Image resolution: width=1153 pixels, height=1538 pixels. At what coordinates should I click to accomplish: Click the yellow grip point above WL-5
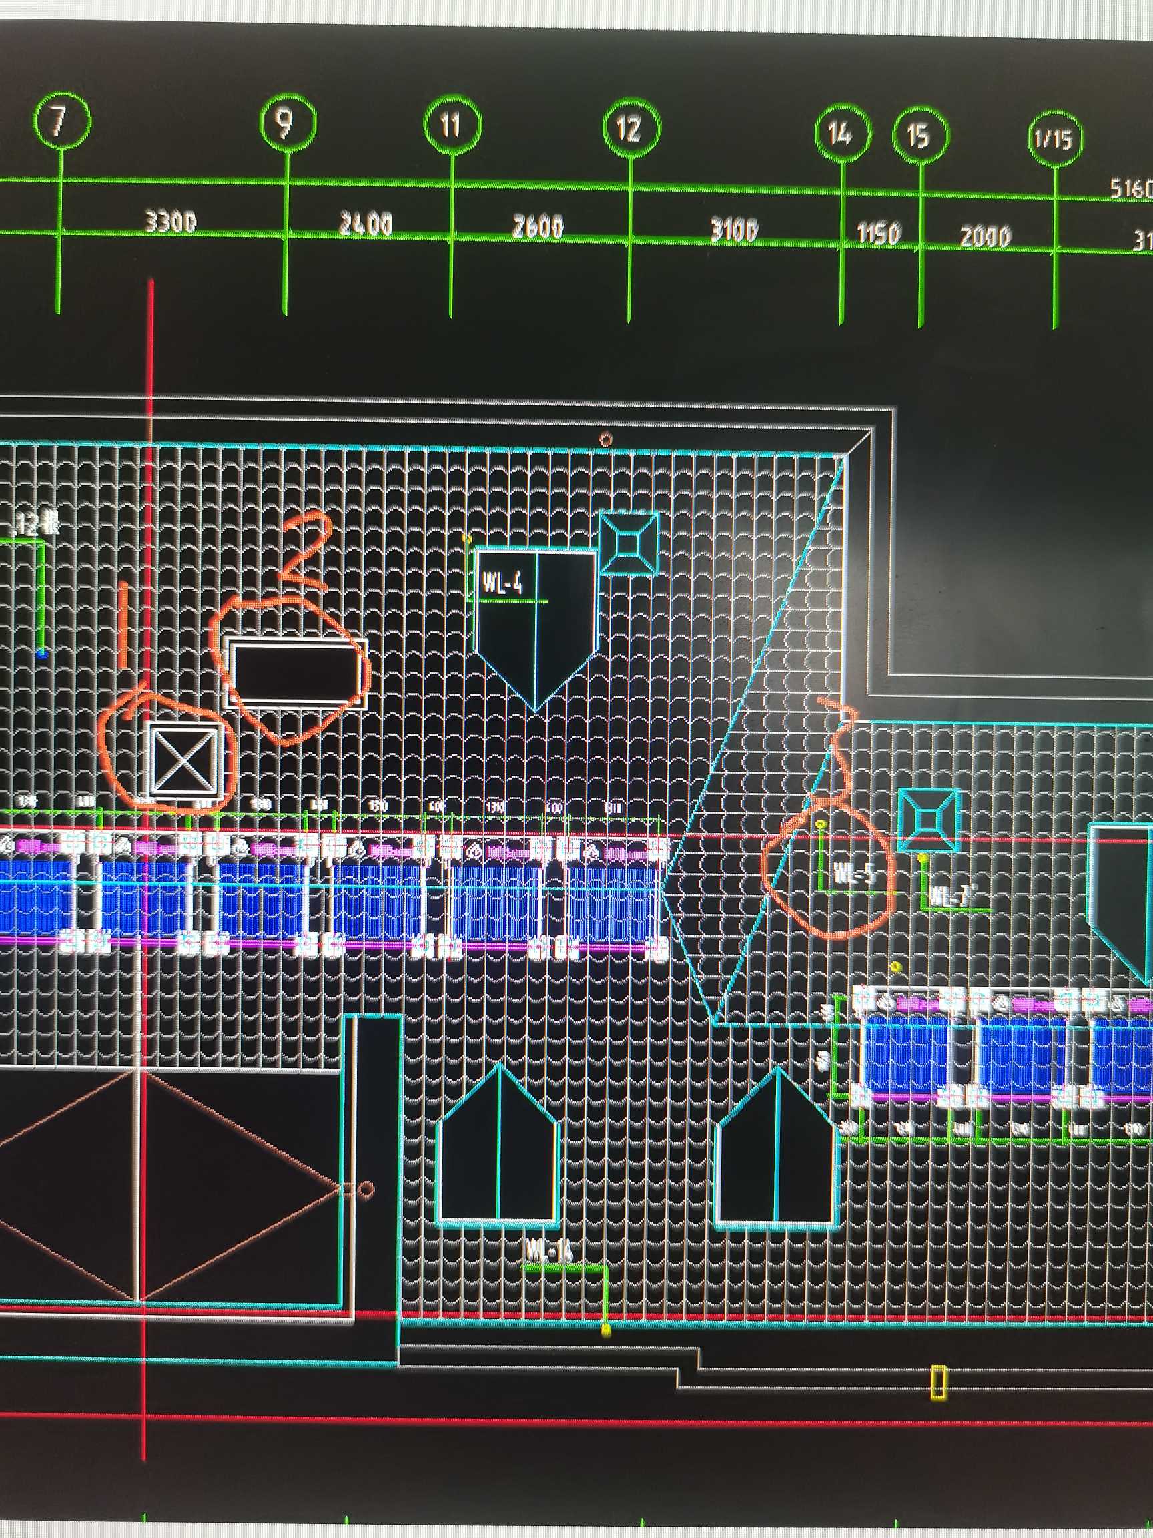821,824
